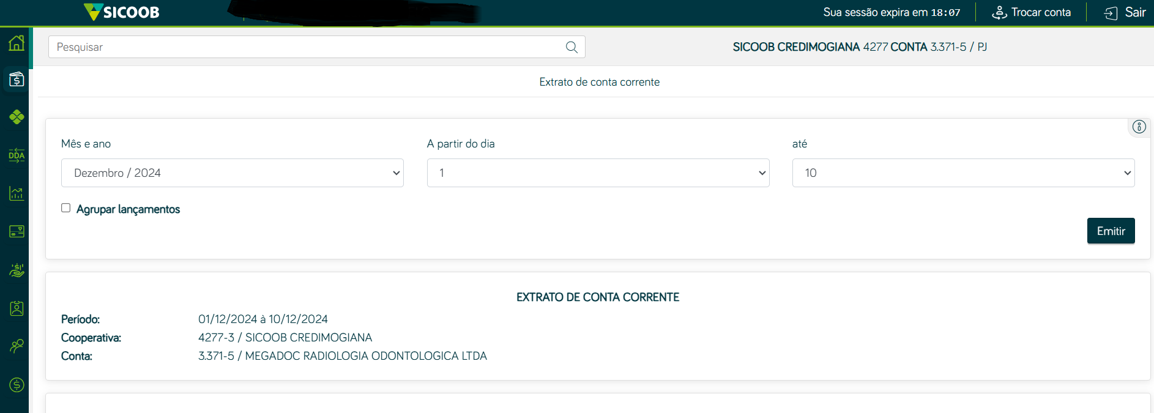Image resolution: width=1154 pixels, height=413 pixels.
Task: Open the até day dropdown
Action: (963, 173)
